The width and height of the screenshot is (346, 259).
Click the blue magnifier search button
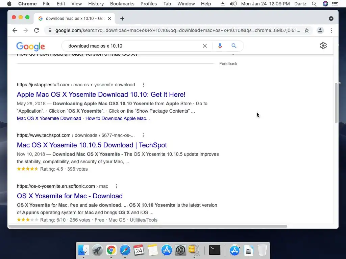click(x=234, y=46)
